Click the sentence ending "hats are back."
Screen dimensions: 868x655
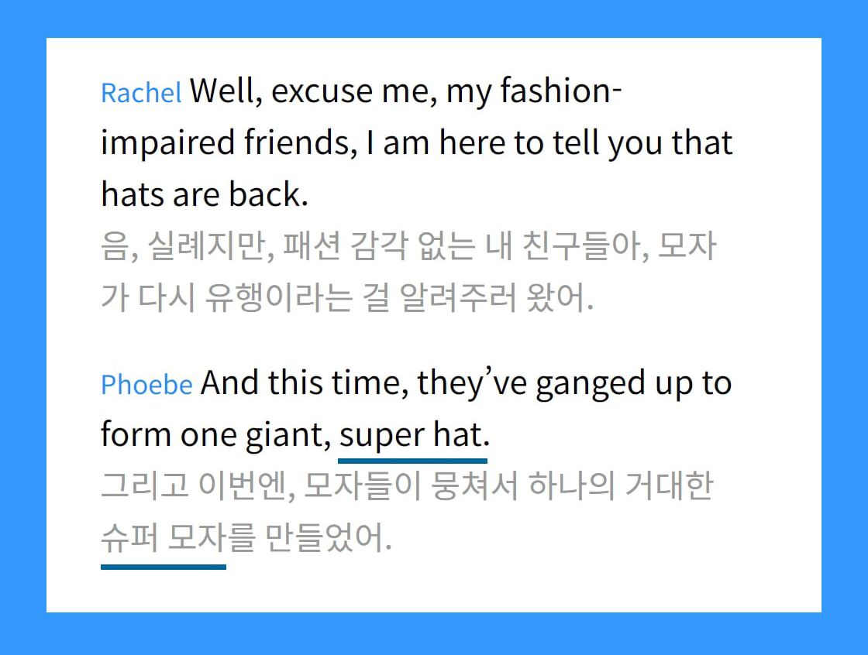tap(205, 195)
